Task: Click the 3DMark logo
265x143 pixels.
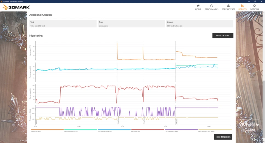Action: (16, 7)
